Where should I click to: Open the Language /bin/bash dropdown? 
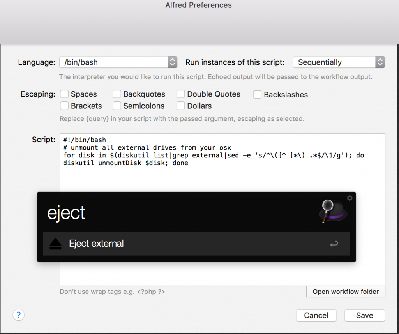coord(118,62)
